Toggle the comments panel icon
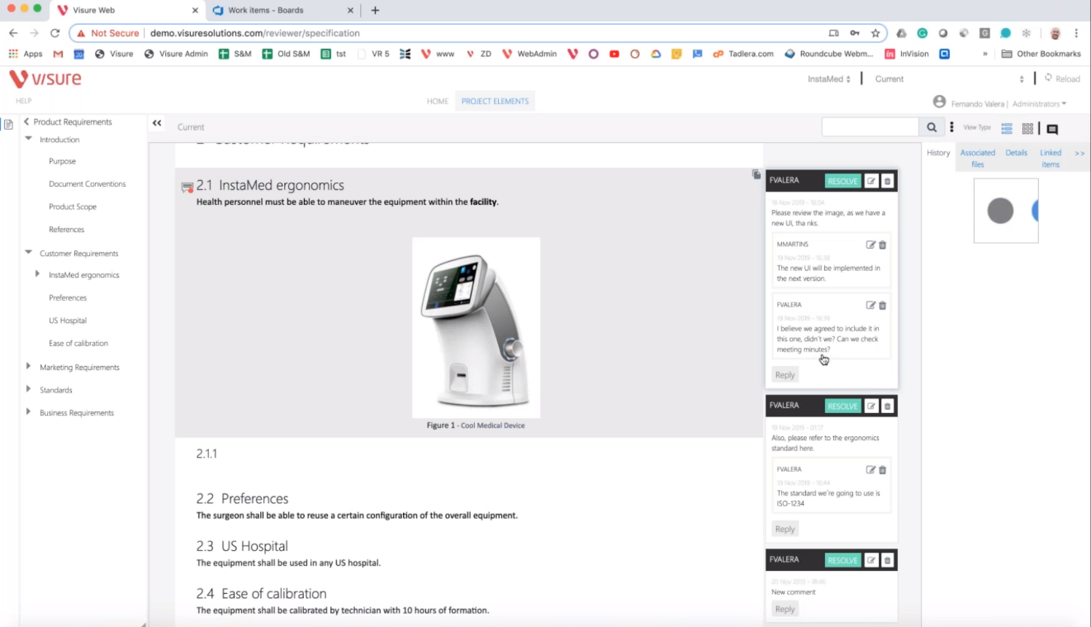The height and width of the screenshot is (627, 1091). point(1052,129)
